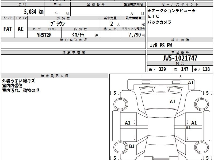Select the 車台番号 header
This screenshot has width=214, height=160.
click(x=180, y=52)
